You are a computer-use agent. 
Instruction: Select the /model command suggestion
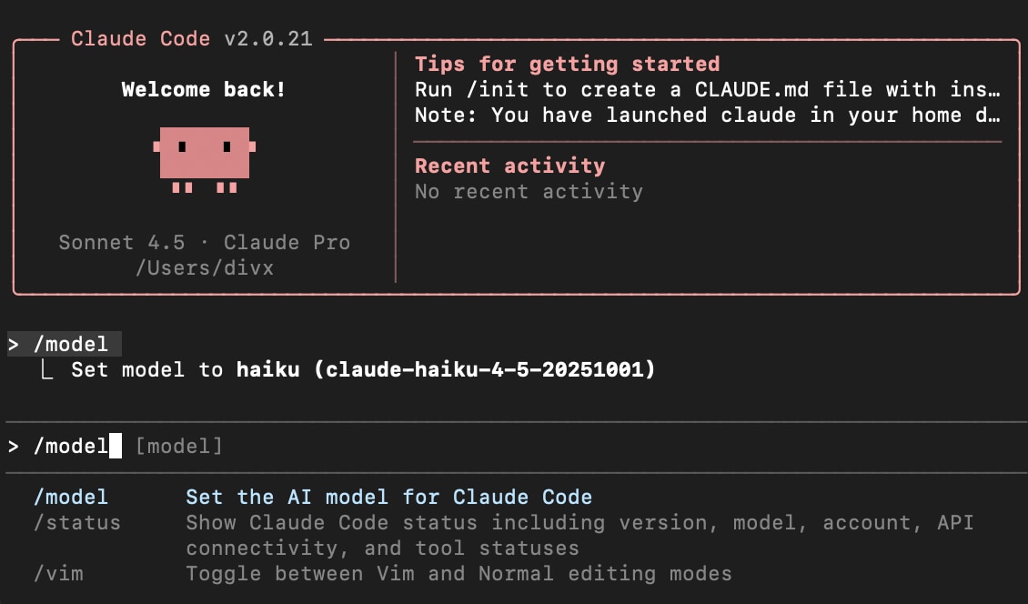[71, 497]
